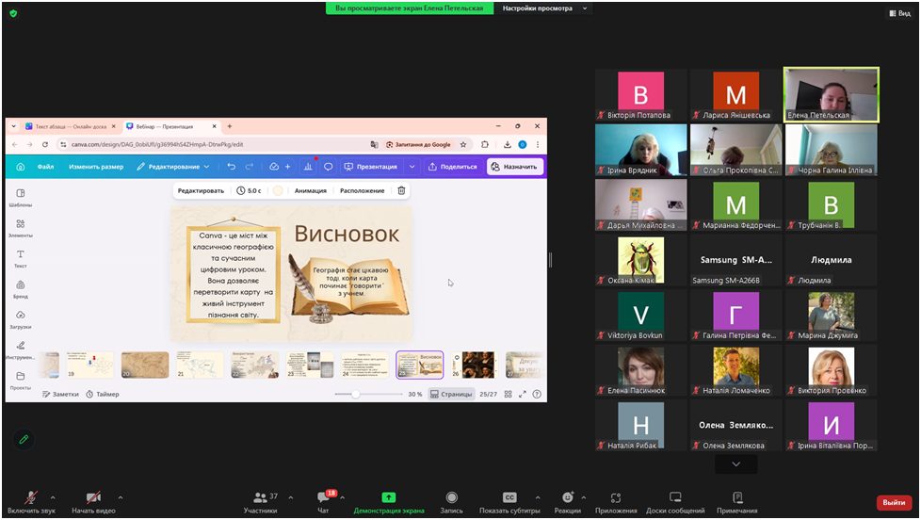Viewport: 921px width, 520px height.
Task: Open the Редактирование mode dropdown
Action: tap(173, 167)
